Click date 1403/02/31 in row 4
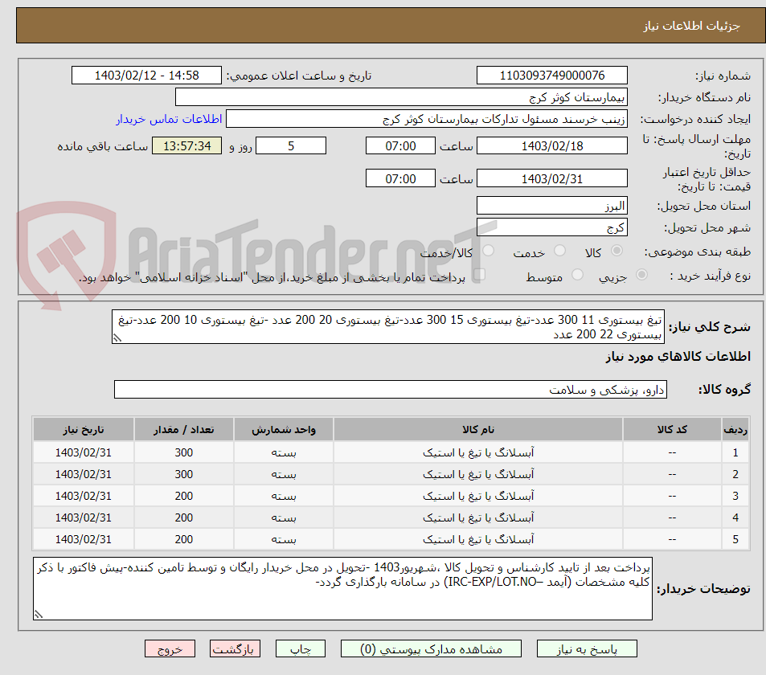Image resolution: width=766 pixels, height=675 pixels. pyautogui.click(x=83, y=517)
